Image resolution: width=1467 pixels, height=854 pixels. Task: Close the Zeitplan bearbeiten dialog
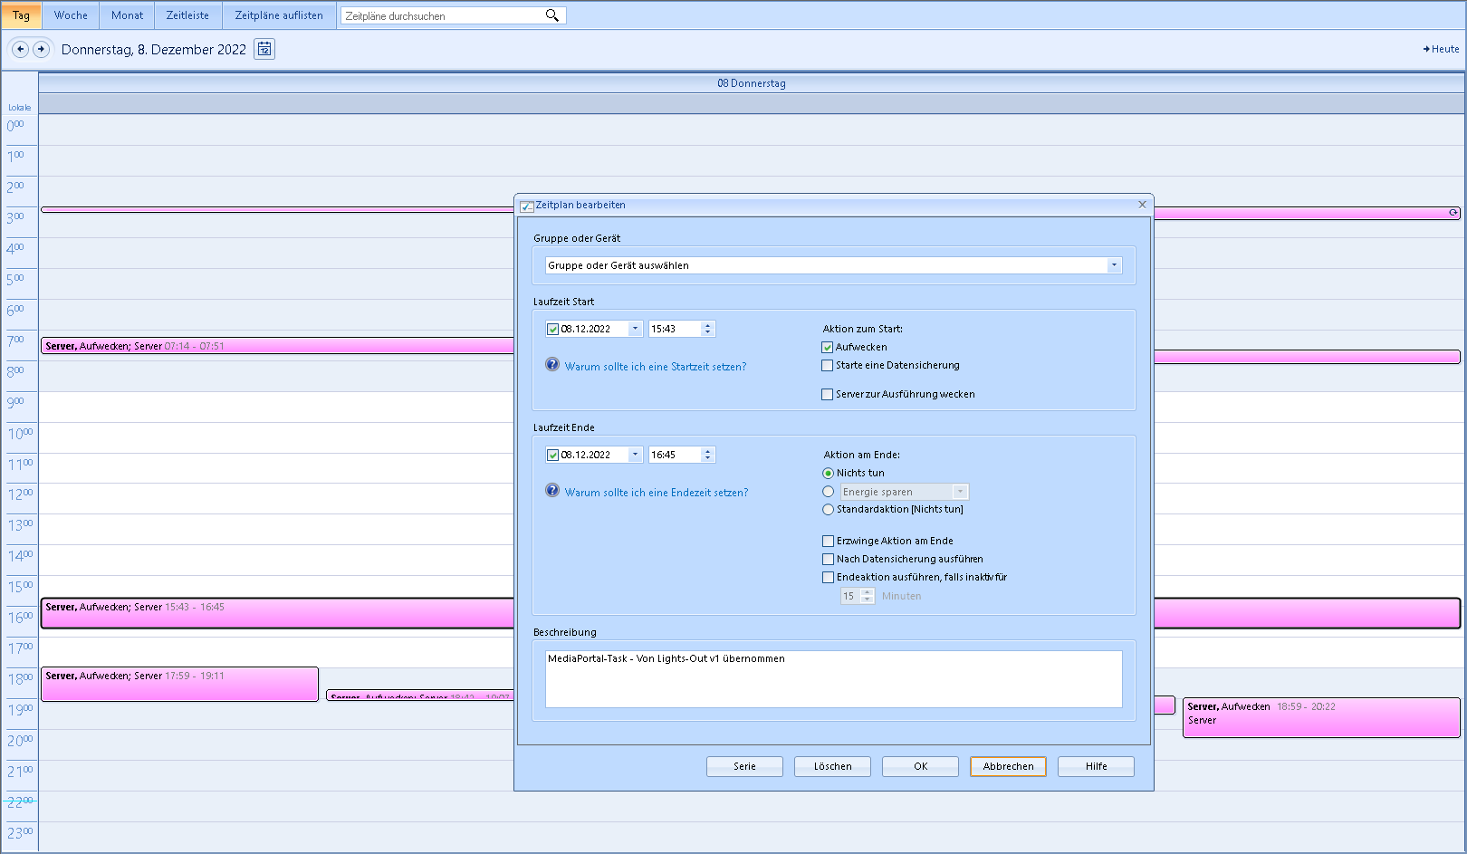[x=1142, y=205]
